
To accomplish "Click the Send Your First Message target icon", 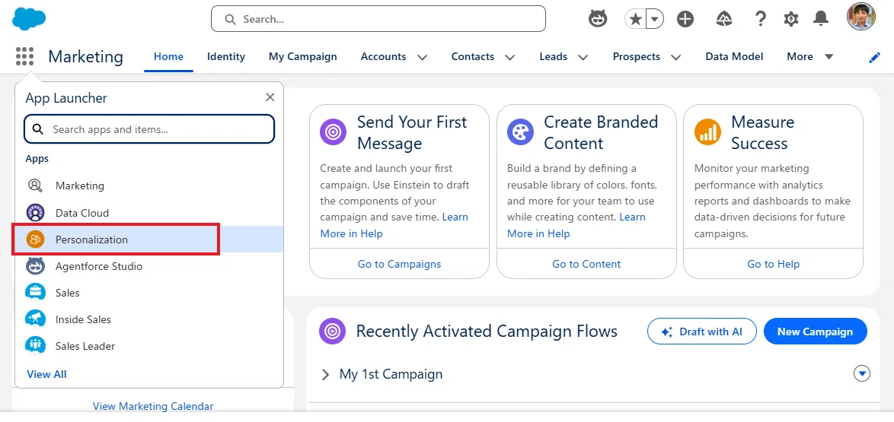I will [334, 133].
